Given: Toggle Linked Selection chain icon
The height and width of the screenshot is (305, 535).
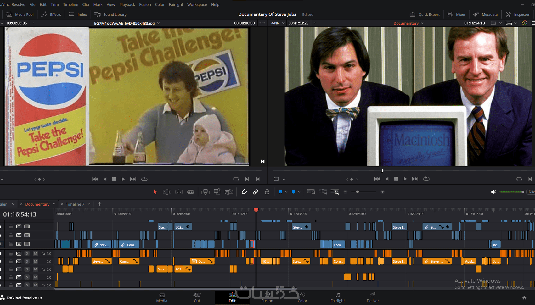Looking at the screenshot, I should 256,192.
